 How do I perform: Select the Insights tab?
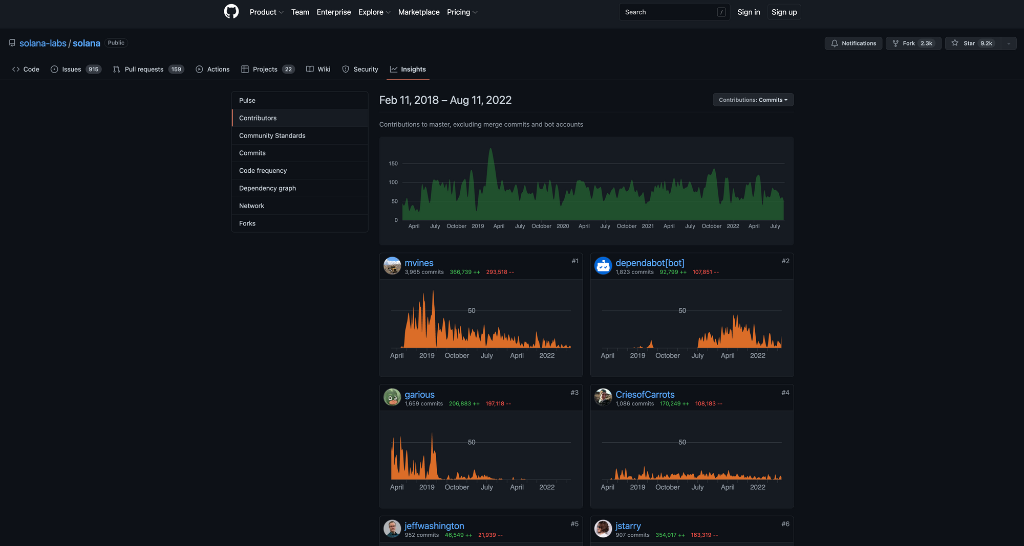[408, 69]
